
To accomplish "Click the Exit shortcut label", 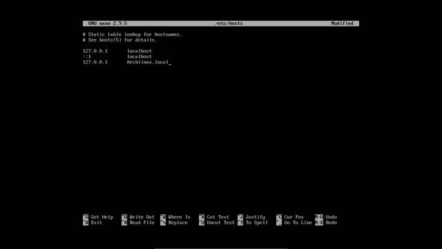I will coord(97,223).
